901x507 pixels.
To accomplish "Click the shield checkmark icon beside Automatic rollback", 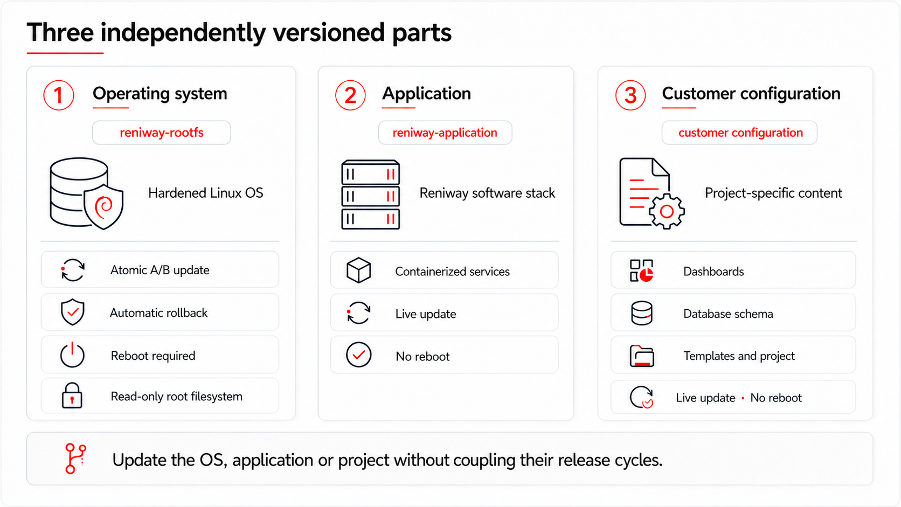I will [73, 312].
